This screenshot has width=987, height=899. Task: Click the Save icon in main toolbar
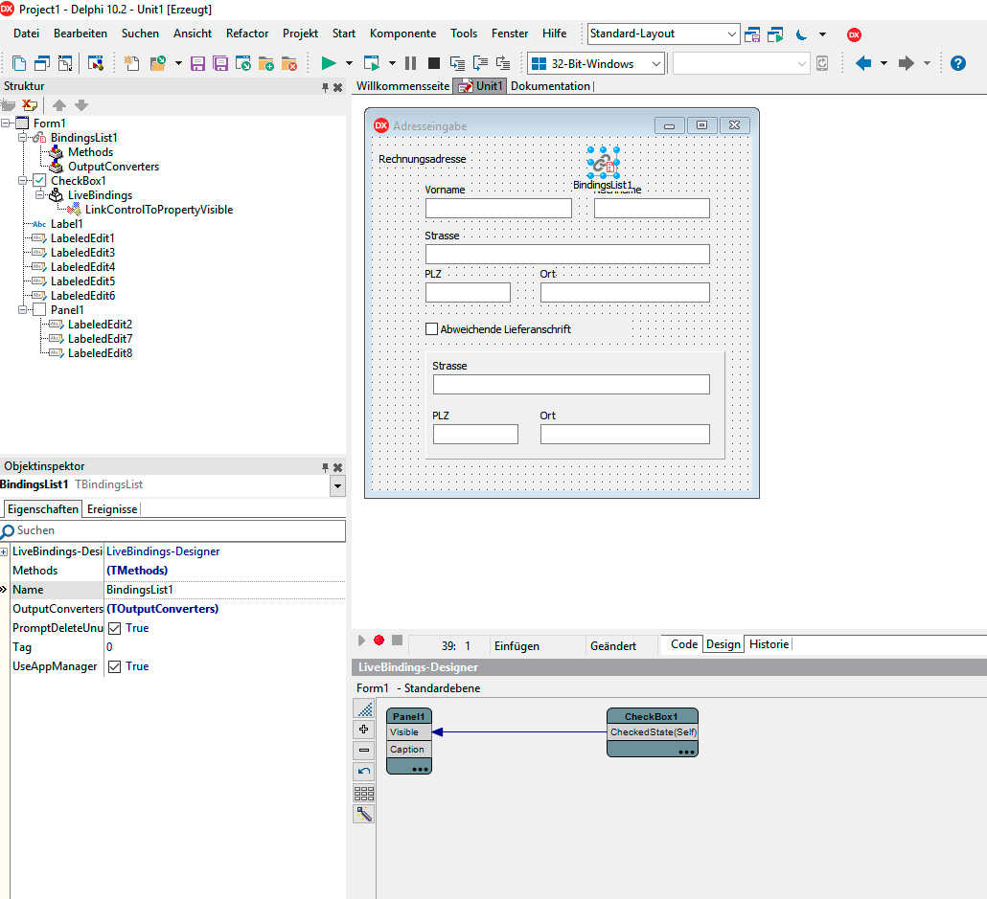[x=197, y=63]
